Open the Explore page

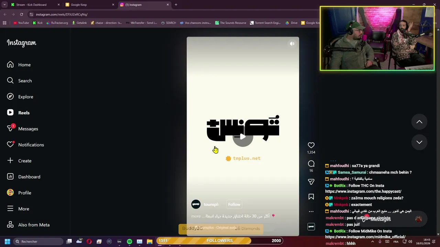pos(20,97)
